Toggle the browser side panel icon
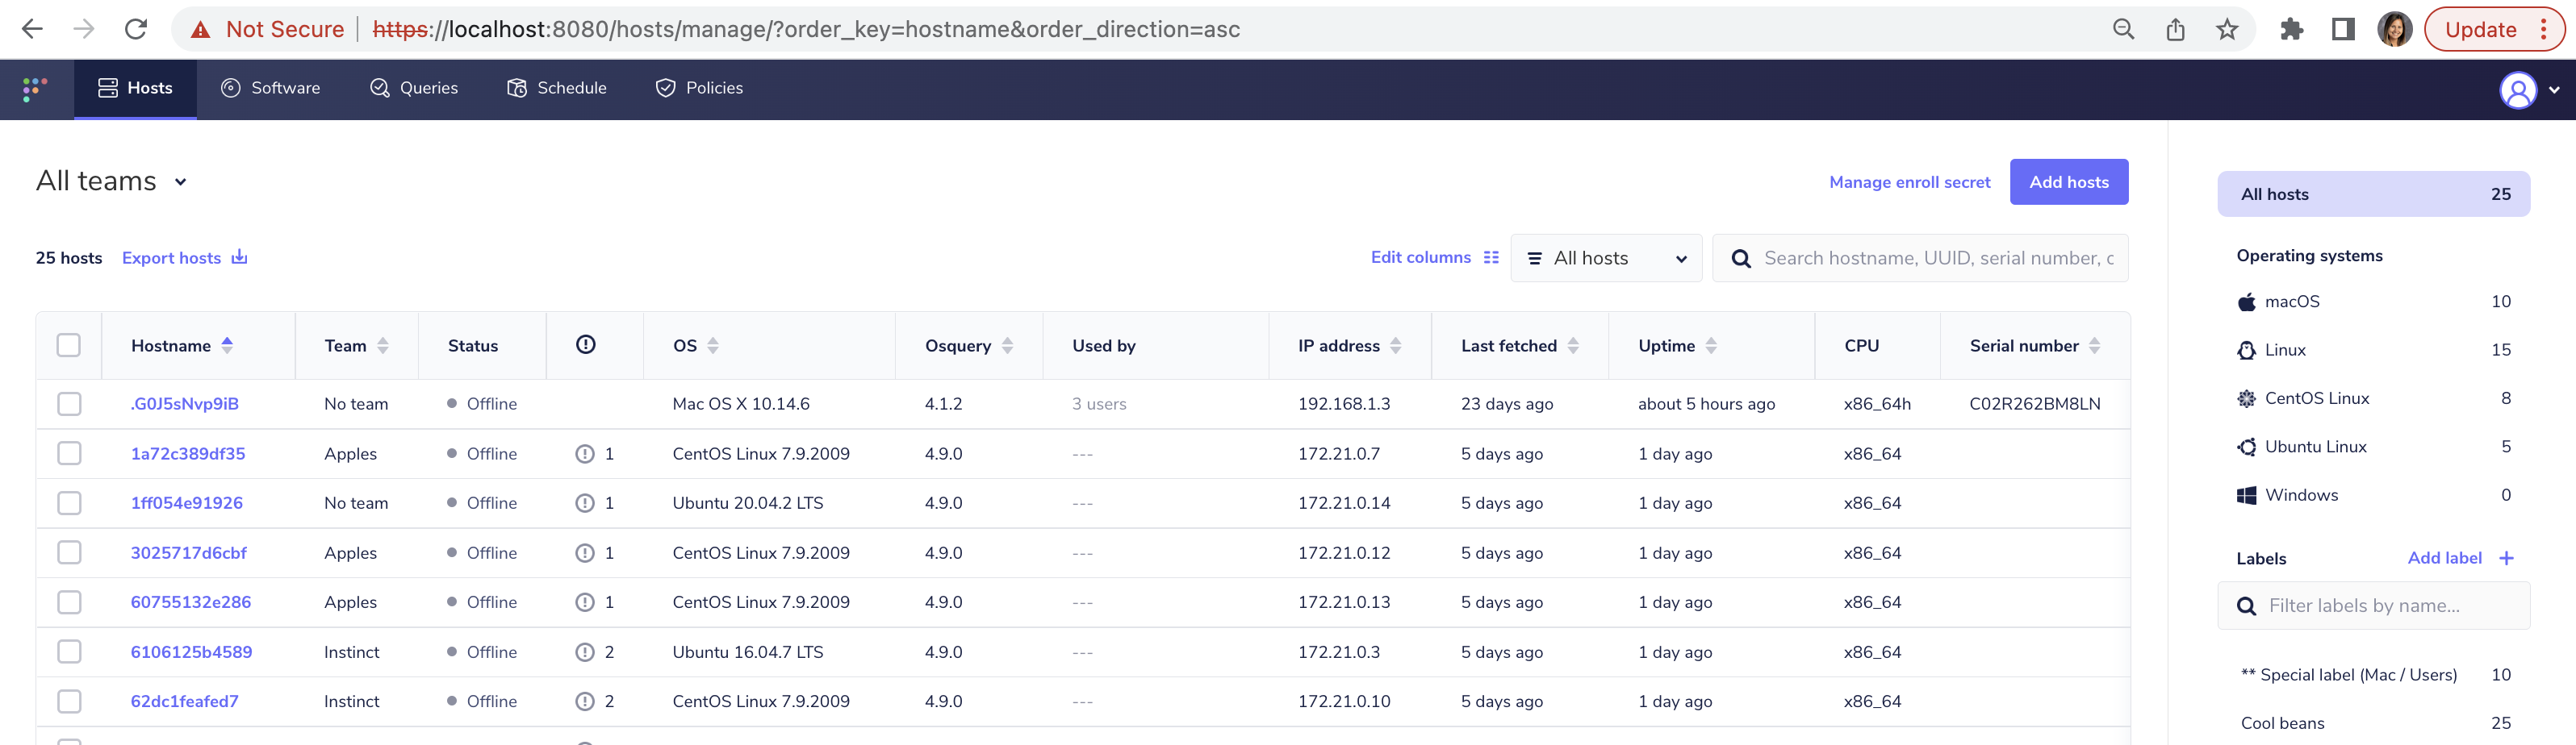The image size is (2576, 745). click(x=2343, y=29)
